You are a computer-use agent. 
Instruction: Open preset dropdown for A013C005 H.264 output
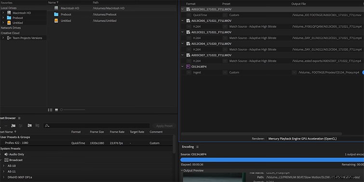(x=225, y=26)
